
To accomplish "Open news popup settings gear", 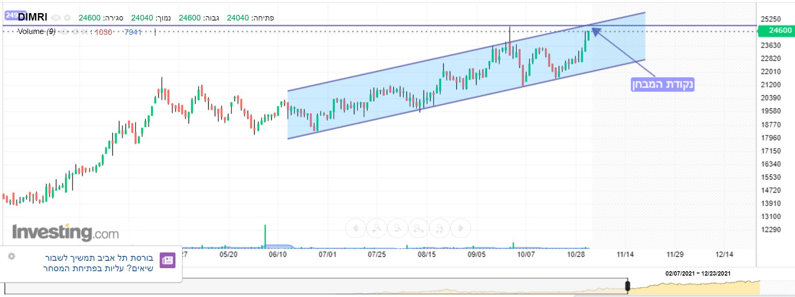I will [x=12, y=256].
